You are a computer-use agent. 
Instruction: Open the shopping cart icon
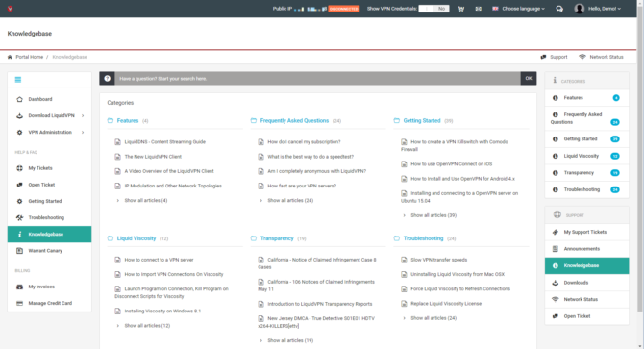tap(461, 9)
